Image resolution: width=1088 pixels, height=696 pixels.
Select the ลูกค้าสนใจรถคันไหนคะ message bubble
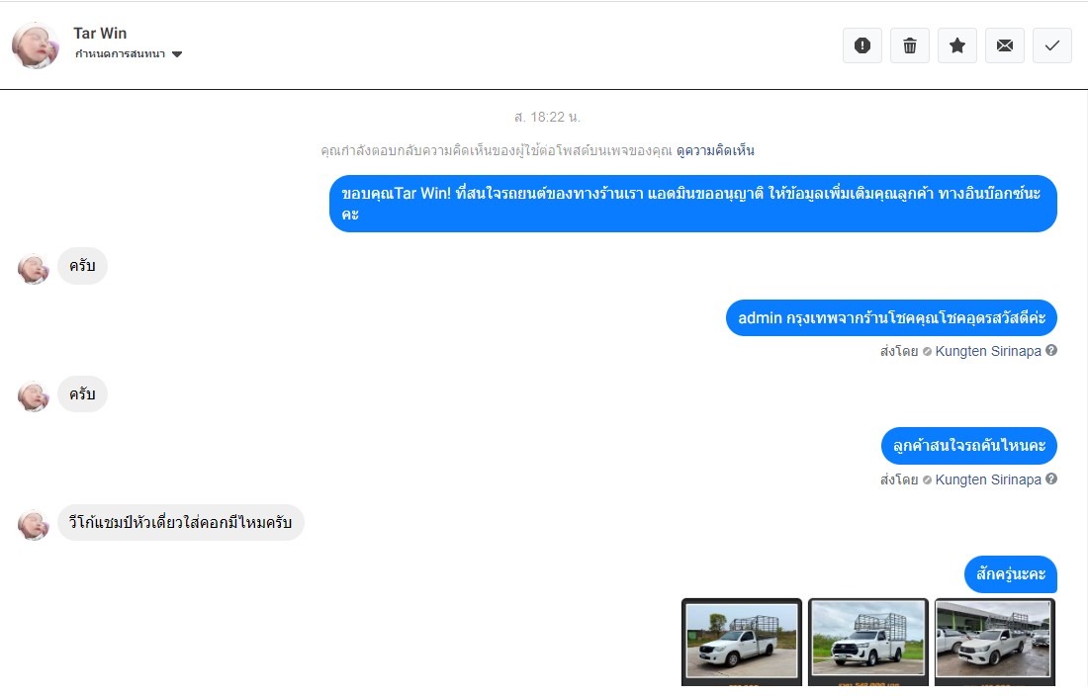coord(968,446)
